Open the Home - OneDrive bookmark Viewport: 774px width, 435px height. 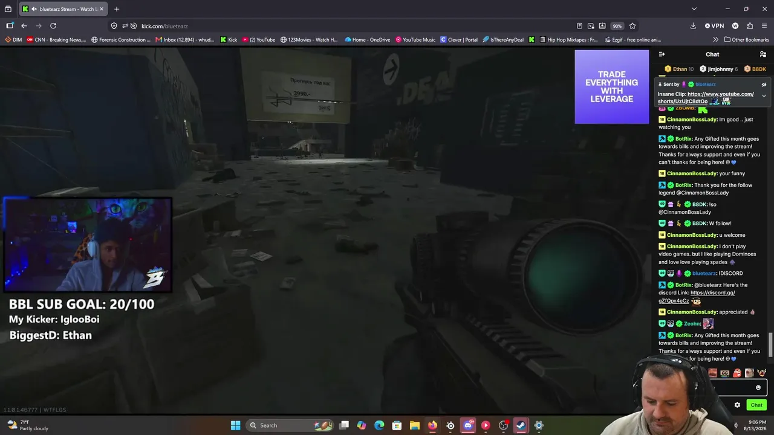pyautogui.click(x=368, y=40)
